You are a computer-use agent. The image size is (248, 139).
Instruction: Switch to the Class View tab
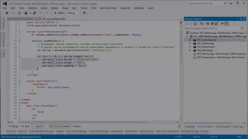click(x=238, y=127)
